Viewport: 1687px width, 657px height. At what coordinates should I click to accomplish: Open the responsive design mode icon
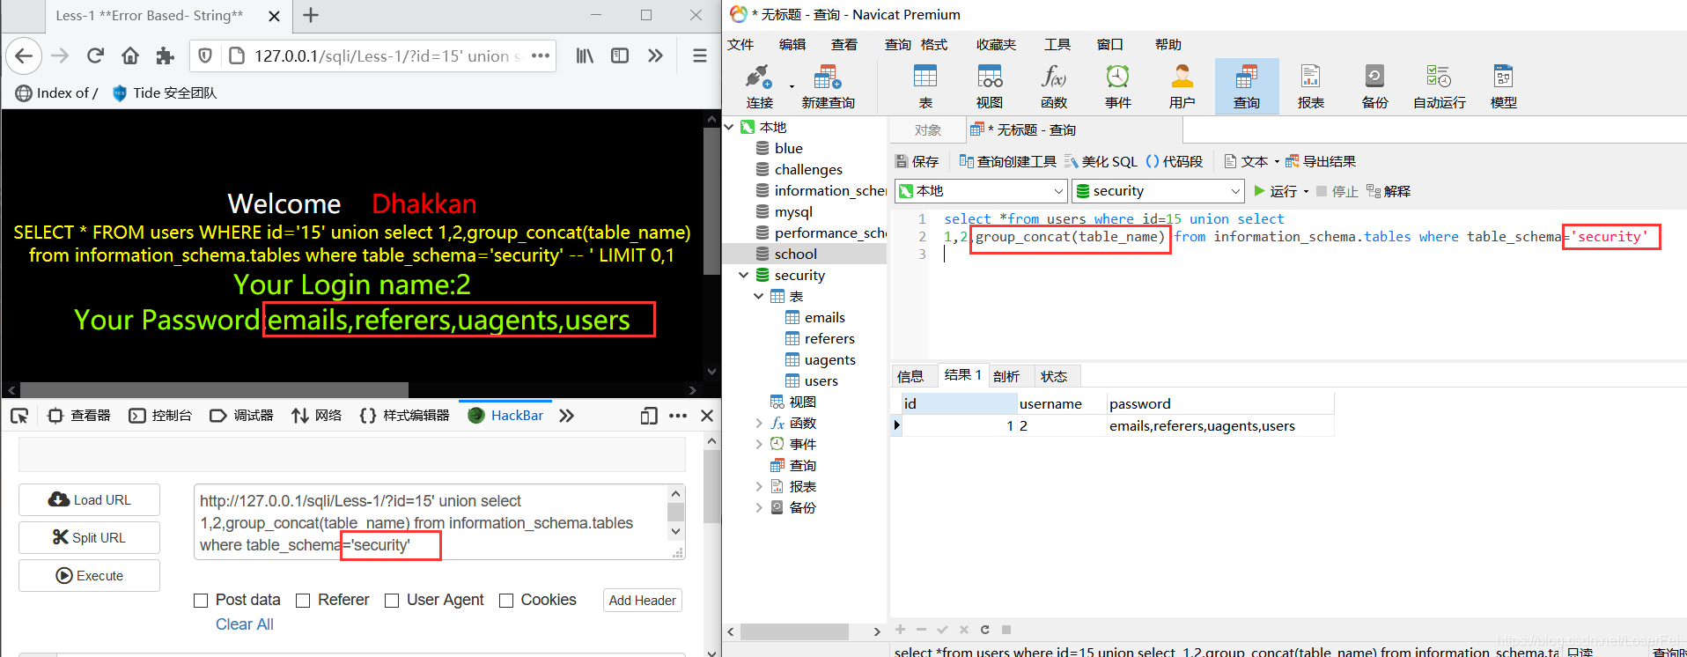649,416
